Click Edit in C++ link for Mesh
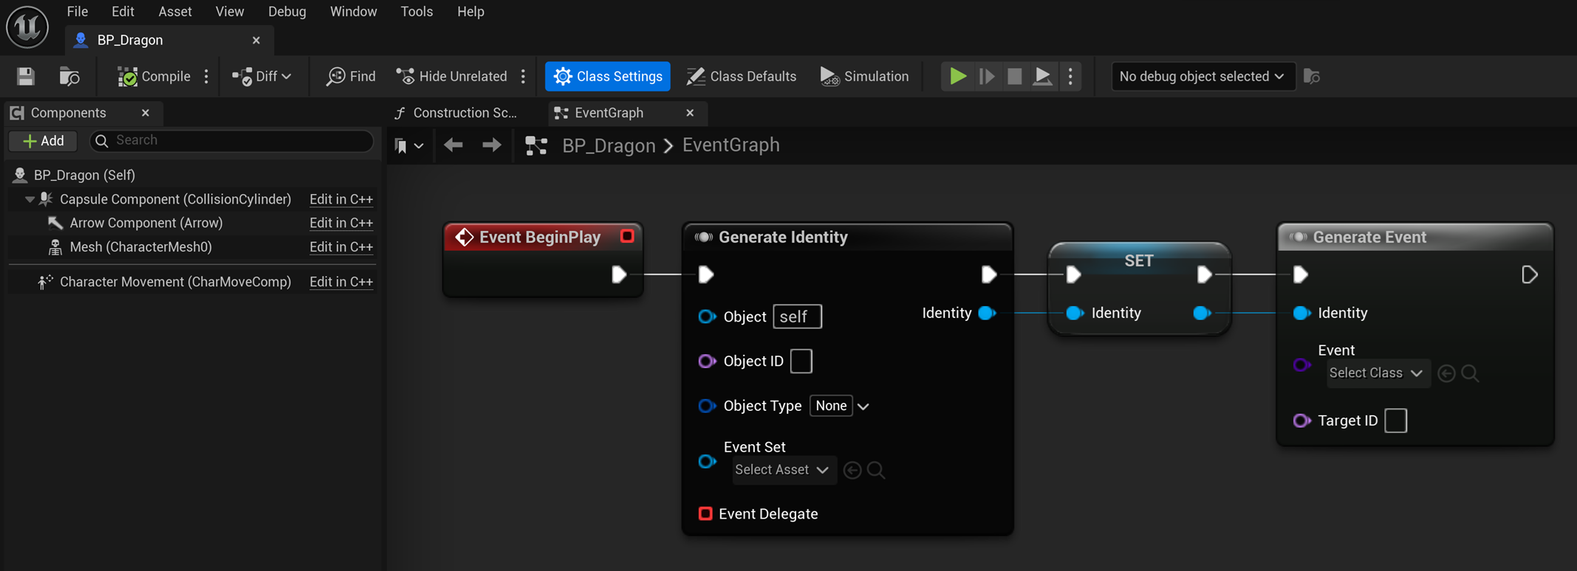The width and height of the screenshot is (1577, 571). [341, 247]
